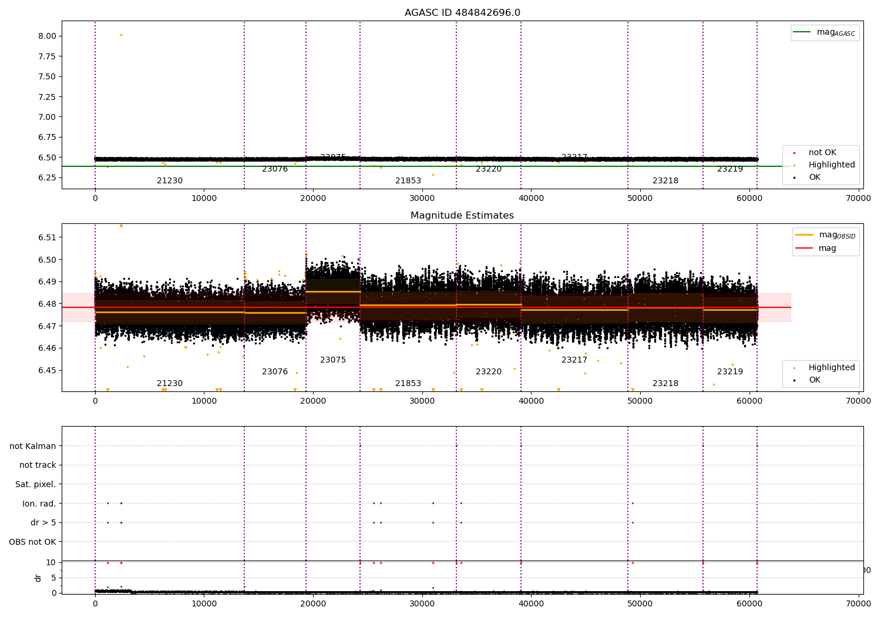Click the 'not track' axis label
This screenshot has width=881, height=617.
click(x=38, y=465)
